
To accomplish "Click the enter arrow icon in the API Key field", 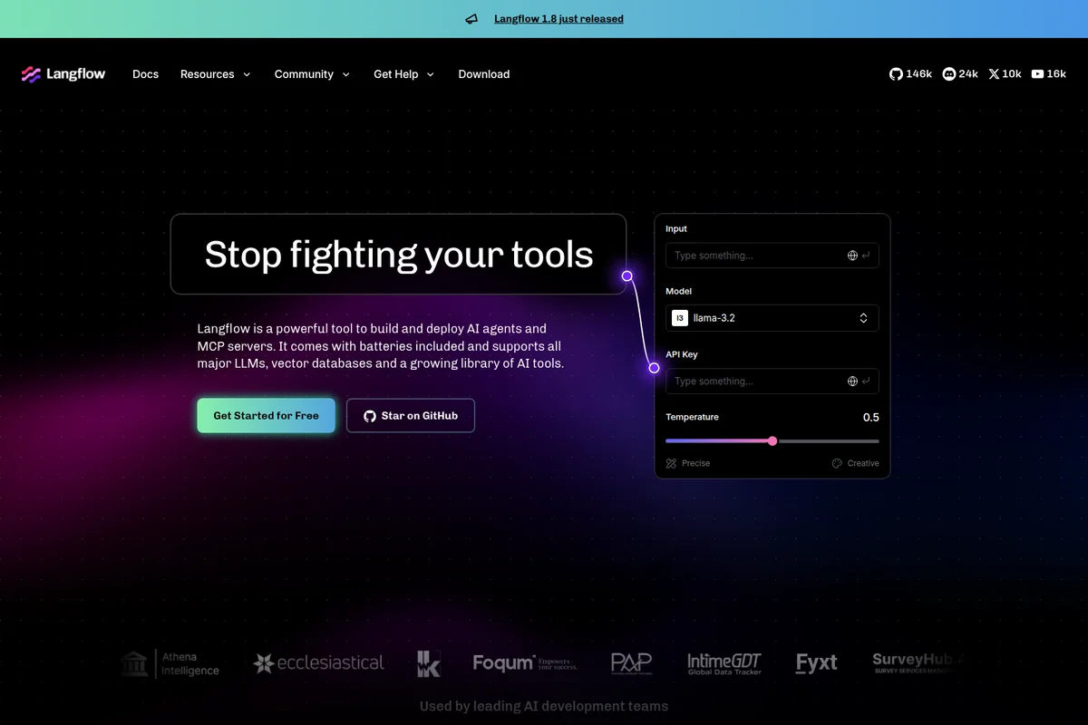I will point(867,381).
